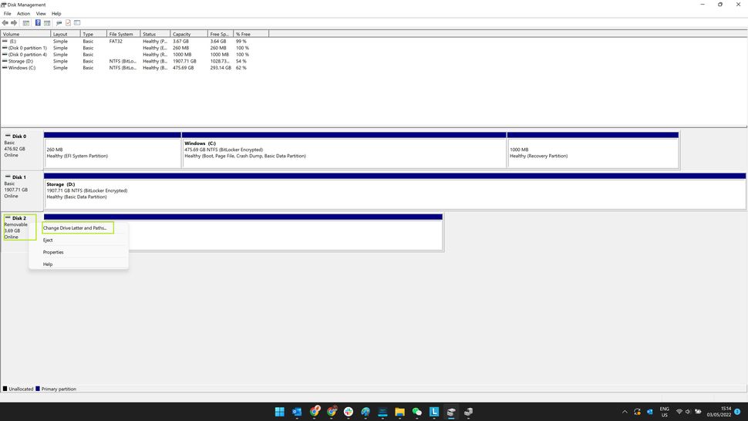
Task: Open the Windows Start button
Action: 280,412
